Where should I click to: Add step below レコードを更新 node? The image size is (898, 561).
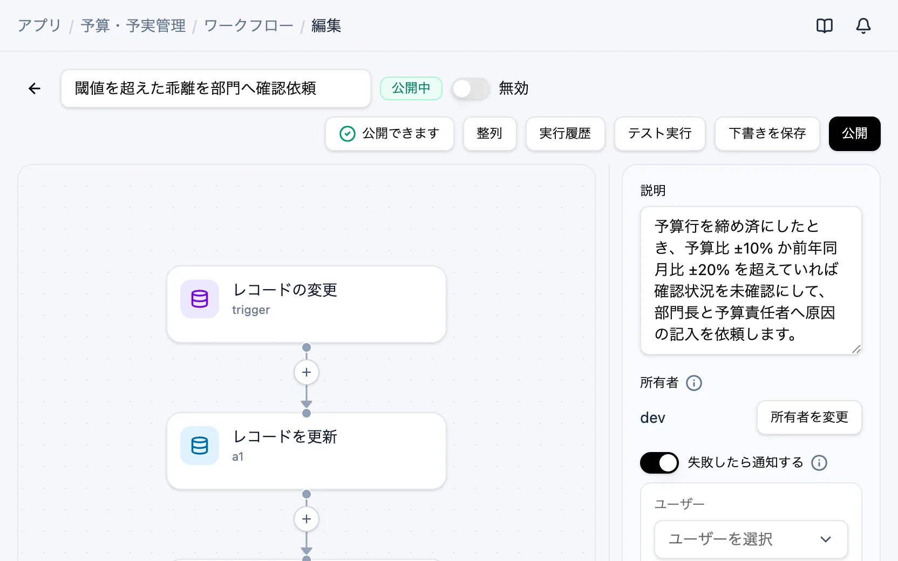pos(307,519)
